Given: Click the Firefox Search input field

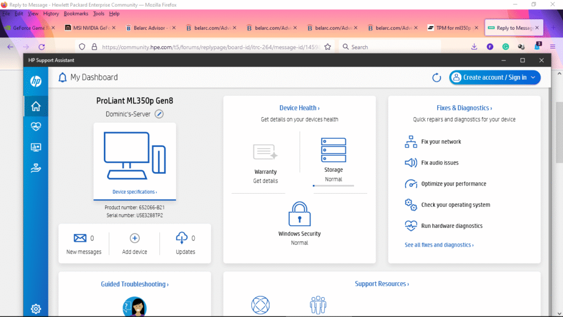Looking at the screenshot, I should [x=390, y=47].
